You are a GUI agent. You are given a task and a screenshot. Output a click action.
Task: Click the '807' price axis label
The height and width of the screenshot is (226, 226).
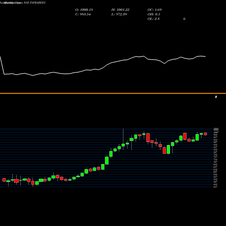tap(216, 152)
